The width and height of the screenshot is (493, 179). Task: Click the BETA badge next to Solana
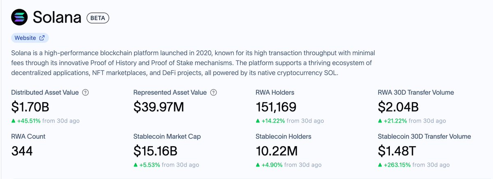(x=98, y=18)
